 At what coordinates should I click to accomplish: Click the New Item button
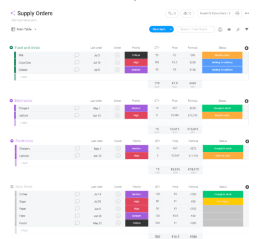(159, 29)
